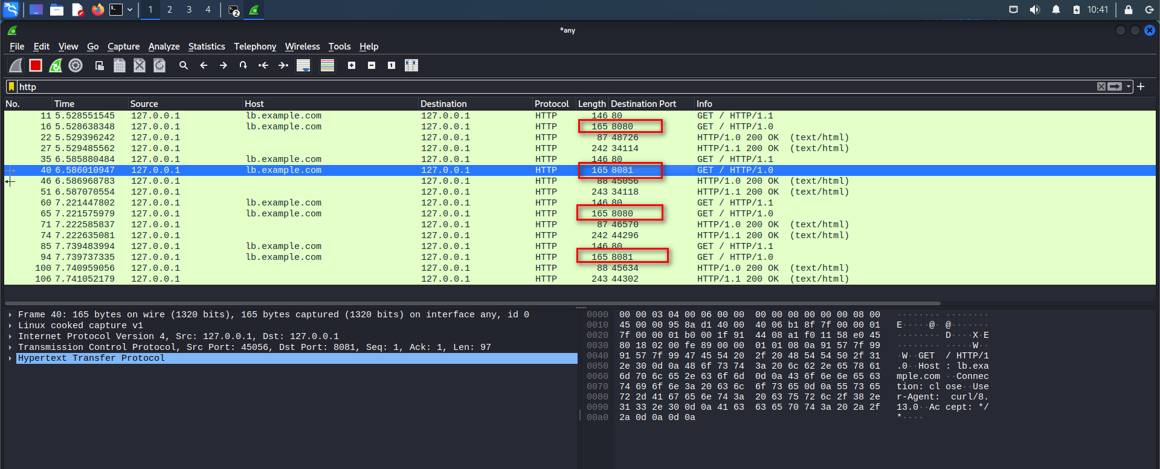Image resolution: width=1160 pixels, height=469 pixels.
Task: Sort by the Protocol column header
Action: tap(553, 104)
